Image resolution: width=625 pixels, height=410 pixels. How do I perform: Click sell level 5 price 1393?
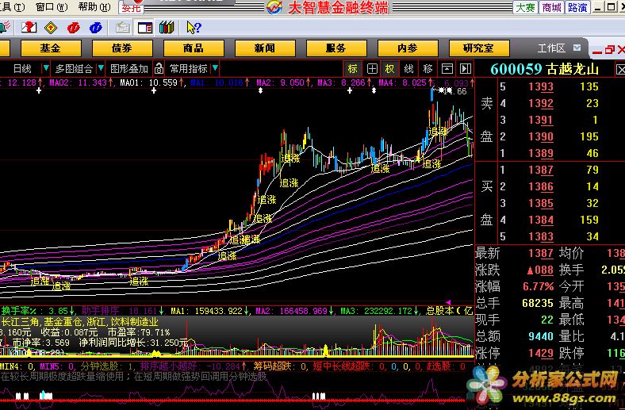(x=541, y=86)
